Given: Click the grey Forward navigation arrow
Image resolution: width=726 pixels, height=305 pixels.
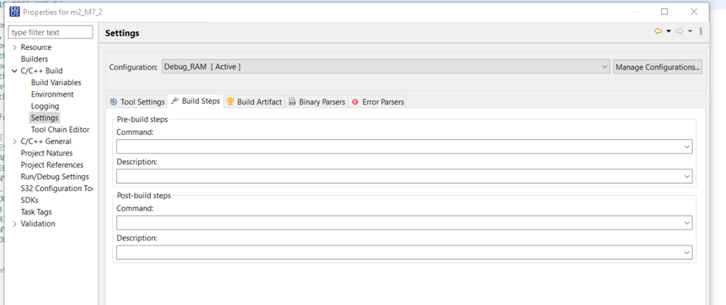Looking at the screenshot, I should click(x=679, y=32).
